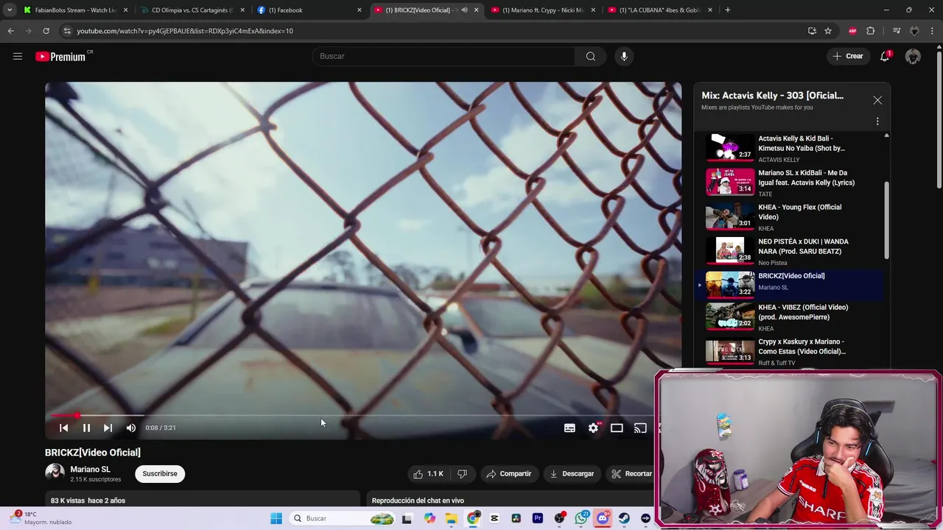This screenshot has width=943, height=530.
Task: Click the Recortar clip button
Action: tap(631, 474)
